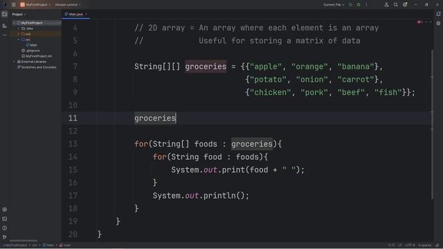Click the MyFirstProject project icon
The height and width of the screenshot is (249, 443).
22,5
